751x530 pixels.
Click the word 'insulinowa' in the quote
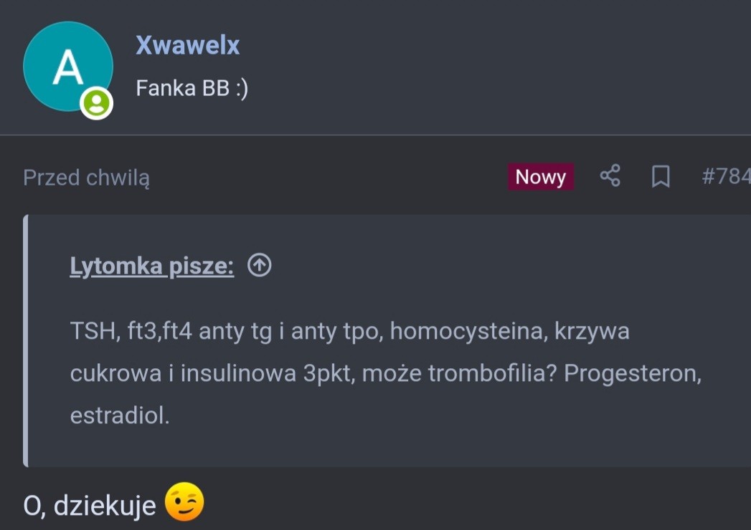coord(235,374)
